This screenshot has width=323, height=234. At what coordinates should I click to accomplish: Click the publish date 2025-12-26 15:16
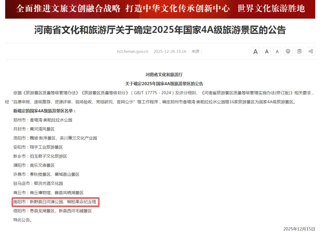[170, 51]
